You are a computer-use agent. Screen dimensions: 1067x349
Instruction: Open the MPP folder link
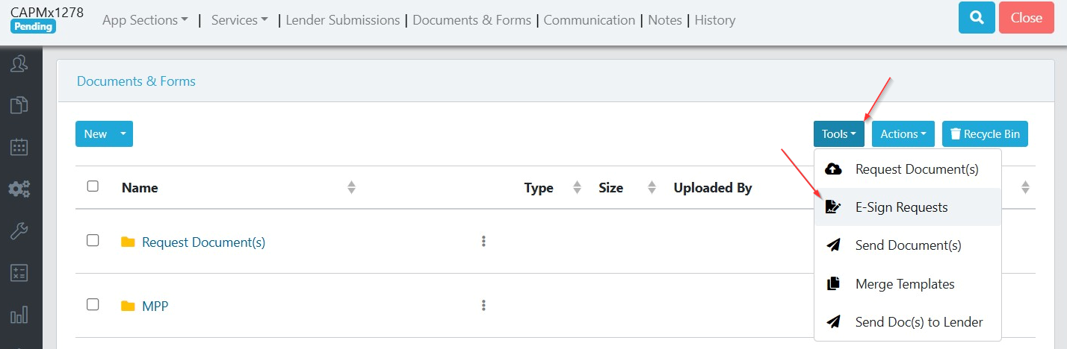click(155, 306)
